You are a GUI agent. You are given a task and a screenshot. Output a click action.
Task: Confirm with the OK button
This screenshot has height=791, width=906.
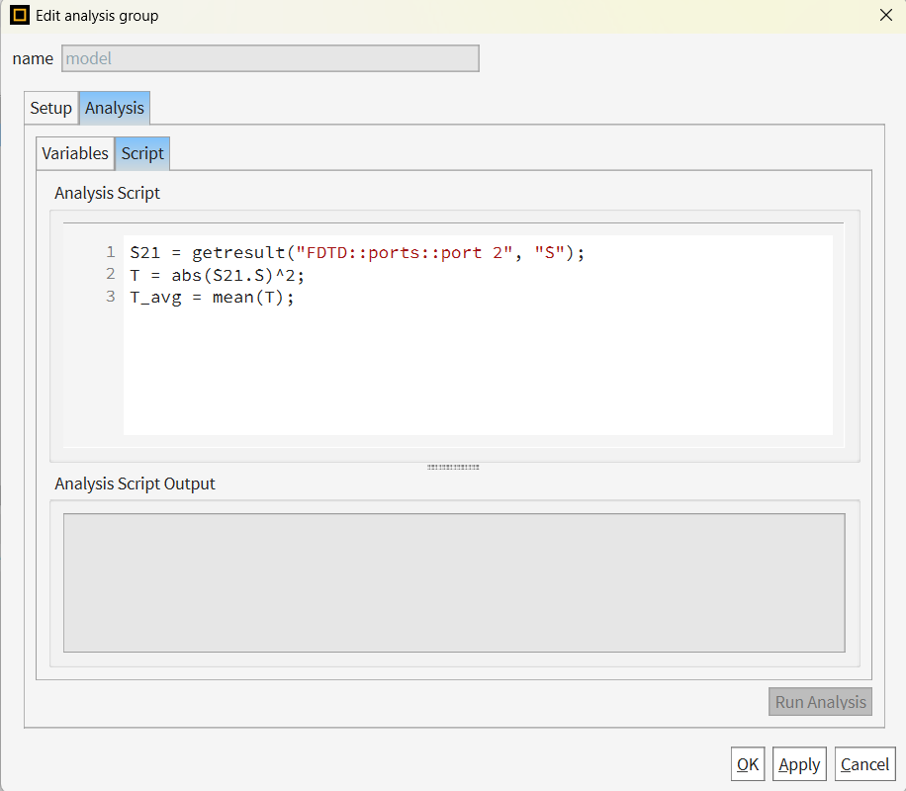coord(748,764)
